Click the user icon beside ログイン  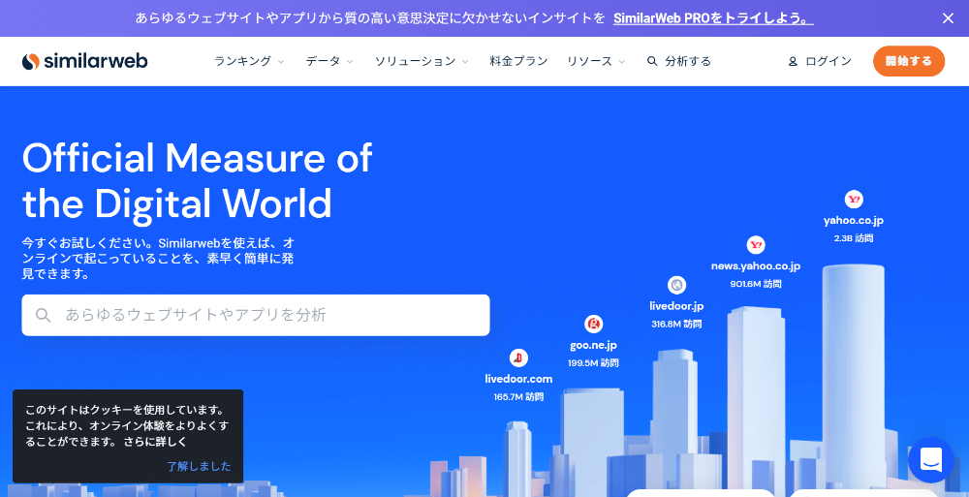[x=793, y=61]
